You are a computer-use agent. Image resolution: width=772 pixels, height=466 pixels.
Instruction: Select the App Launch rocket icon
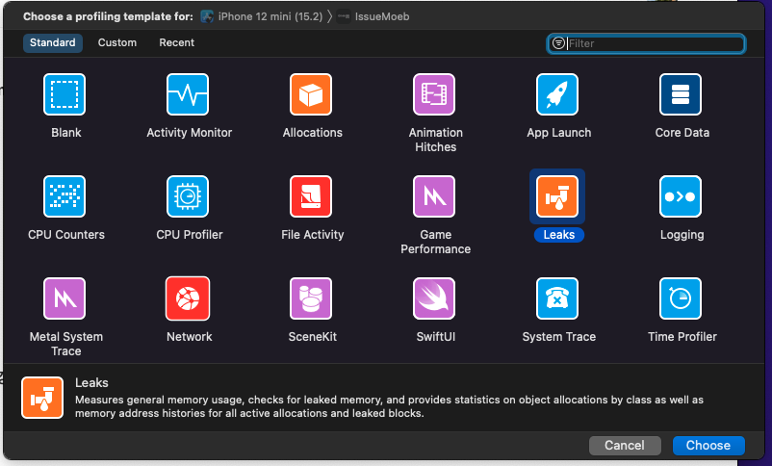tap(556, 94)
